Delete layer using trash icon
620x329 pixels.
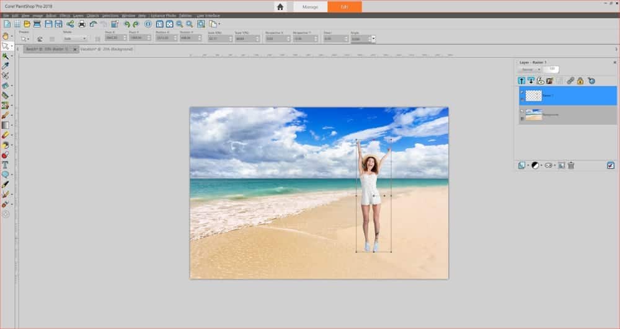pos(571,165)
